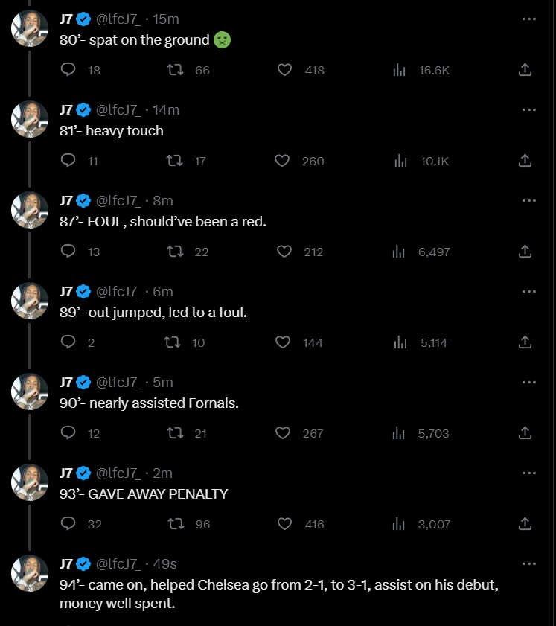Screen dimensions: 556x626
Task: Open J7 profile picture on the 94' tweet
Action: click(30, 573)
